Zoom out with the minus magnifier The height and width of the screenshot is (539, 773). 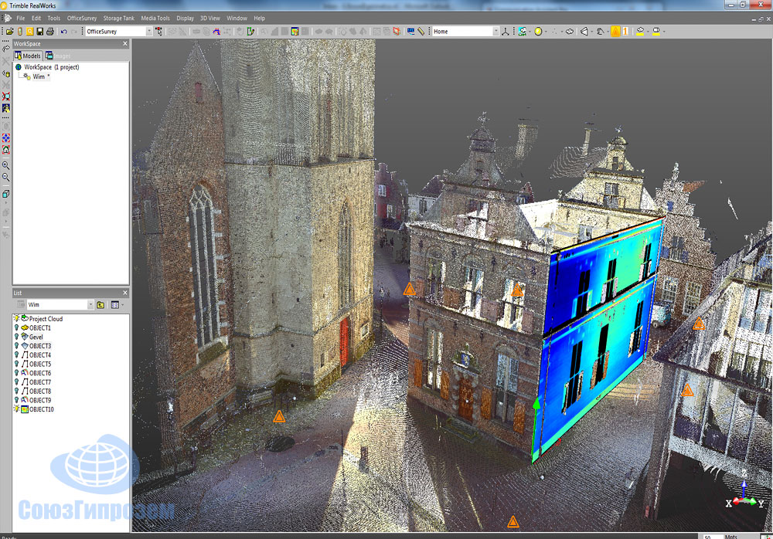(6, 177)
